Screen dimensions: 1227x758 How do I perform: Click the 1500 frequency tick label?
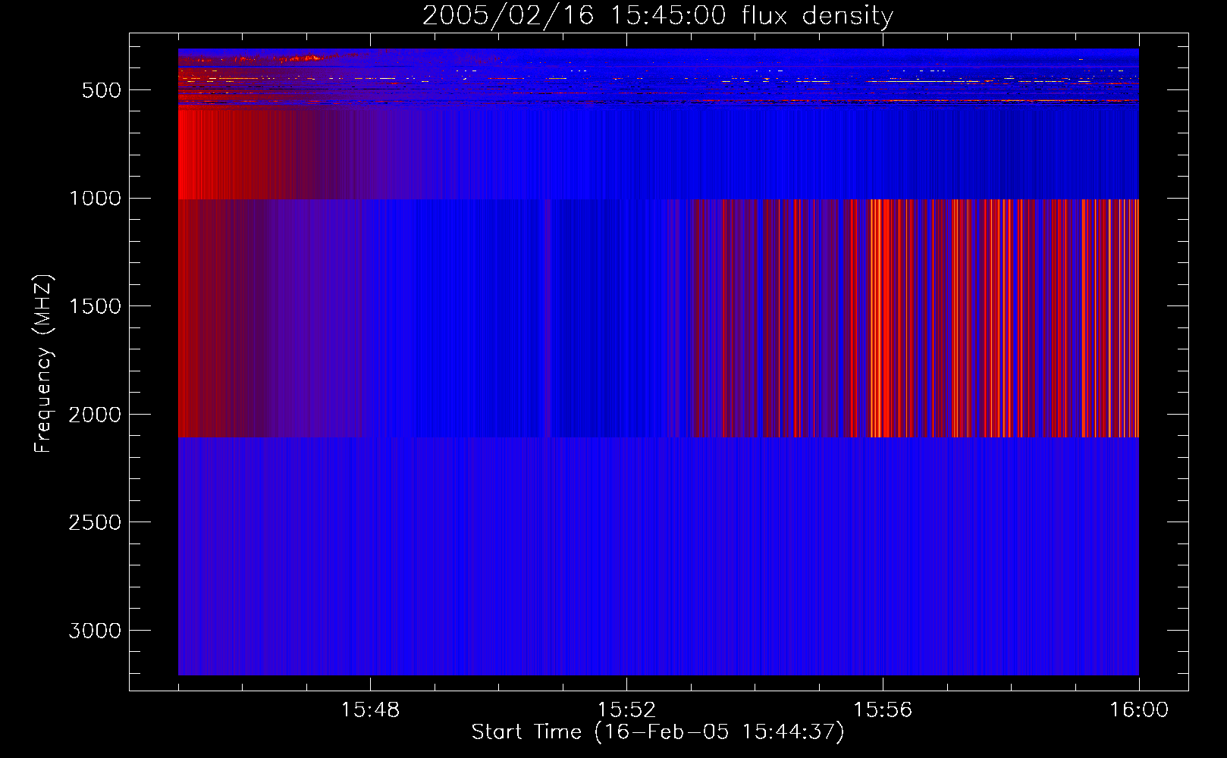click(95, 306)
